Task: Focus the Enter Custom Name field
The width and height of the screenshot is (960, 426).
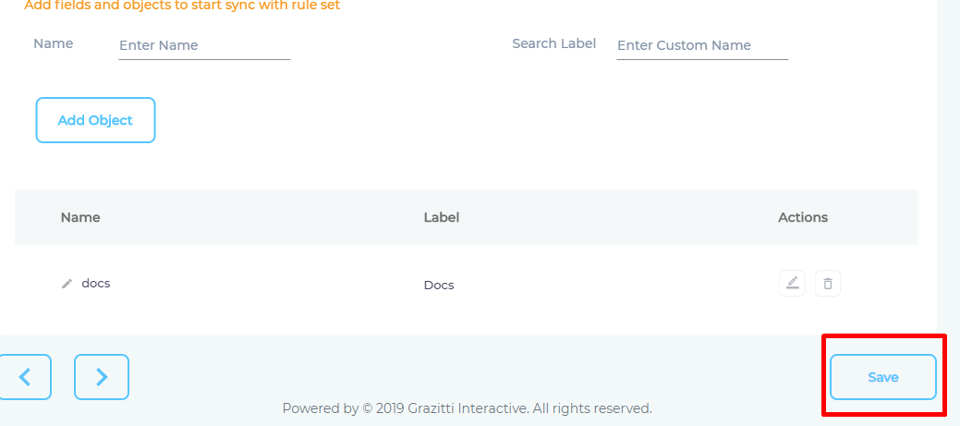Action: (702, 46)
